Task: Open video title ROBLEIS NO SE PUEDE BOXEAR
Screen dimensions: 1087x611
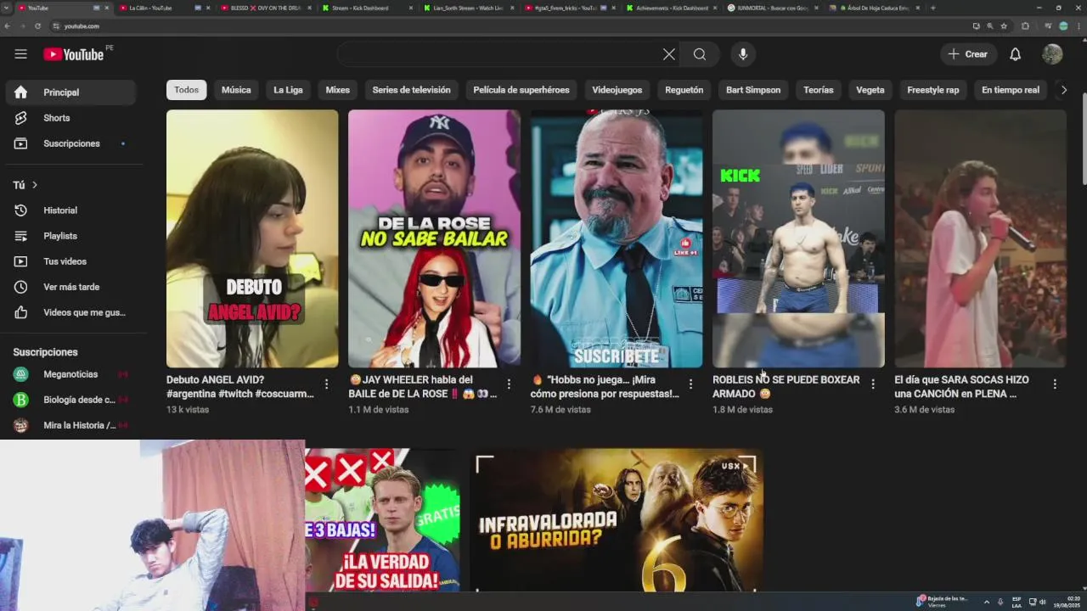Action: 786,386
